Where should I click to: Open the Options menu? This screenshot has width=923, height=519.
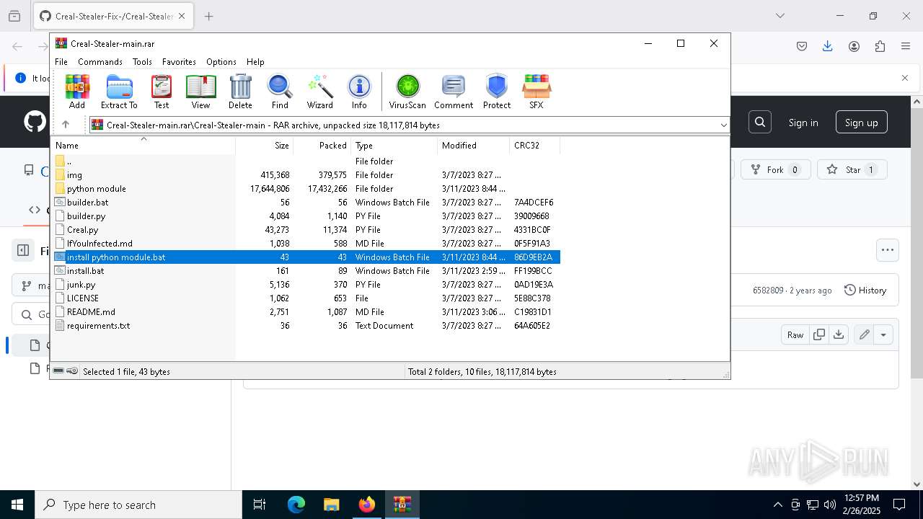pyautogui.click(x=221, y=62)
